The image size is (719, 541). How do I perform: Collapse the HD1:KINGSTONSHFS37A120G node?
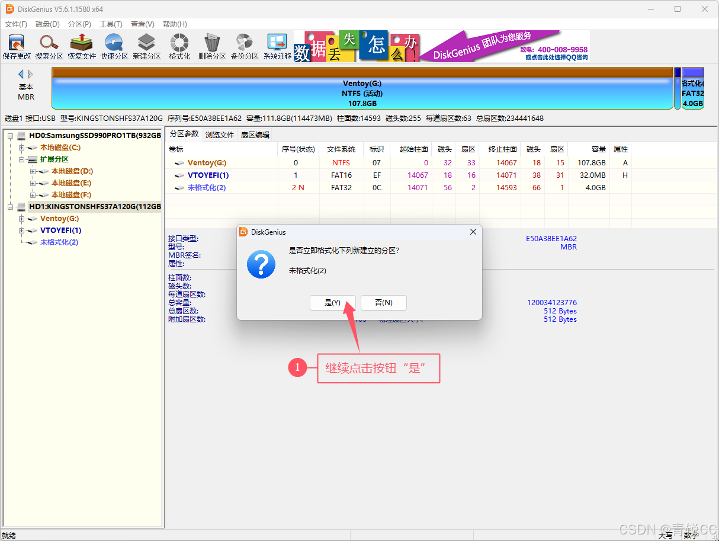pyautogui.click(x=11, y=207)
